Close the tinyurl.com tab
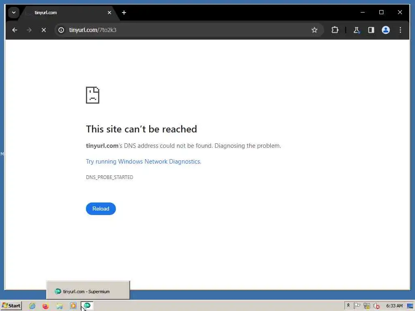The image size is (415, 311). [x=109, y=13]
